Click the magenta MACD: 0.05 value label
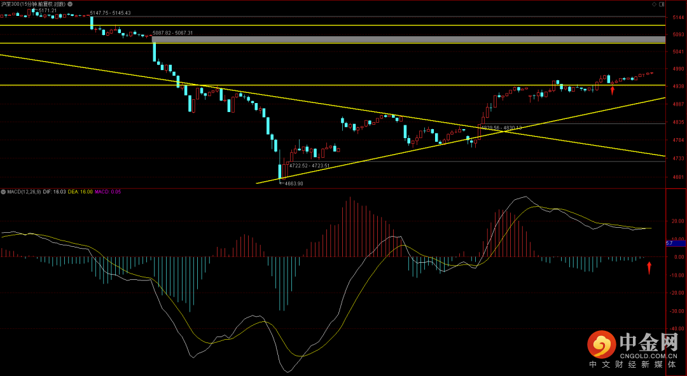 pos(108,191)
